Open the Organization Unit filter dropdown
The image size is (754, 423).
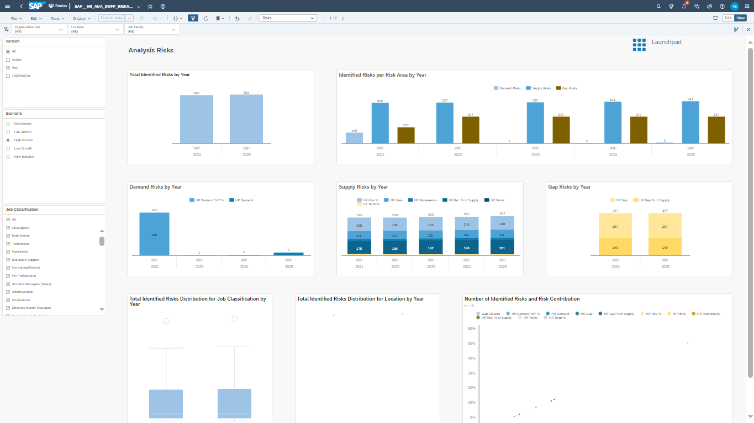point(40,29)
